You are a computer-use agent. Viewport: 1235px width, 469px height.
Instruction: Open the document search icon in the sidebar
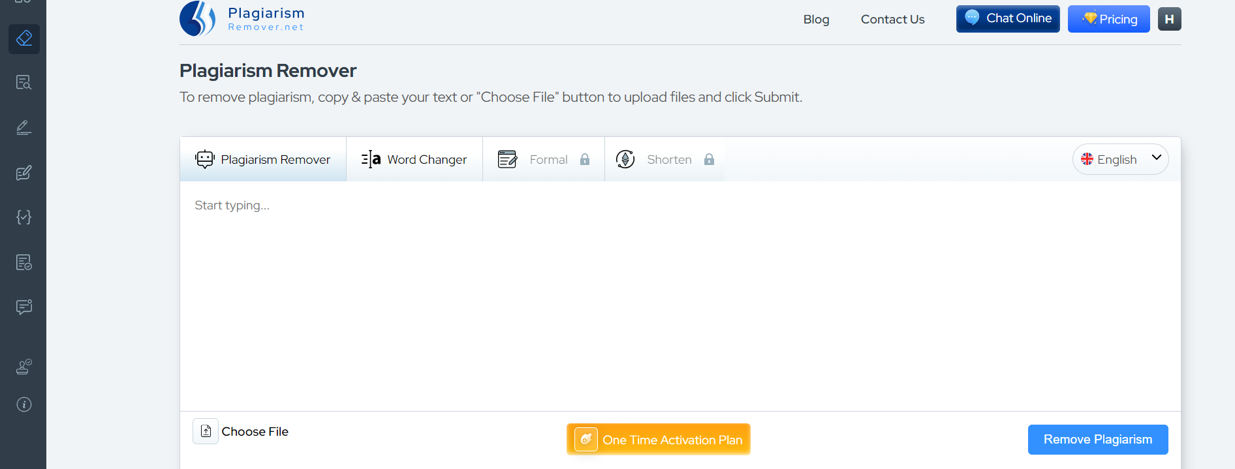[x=24, y=83]
